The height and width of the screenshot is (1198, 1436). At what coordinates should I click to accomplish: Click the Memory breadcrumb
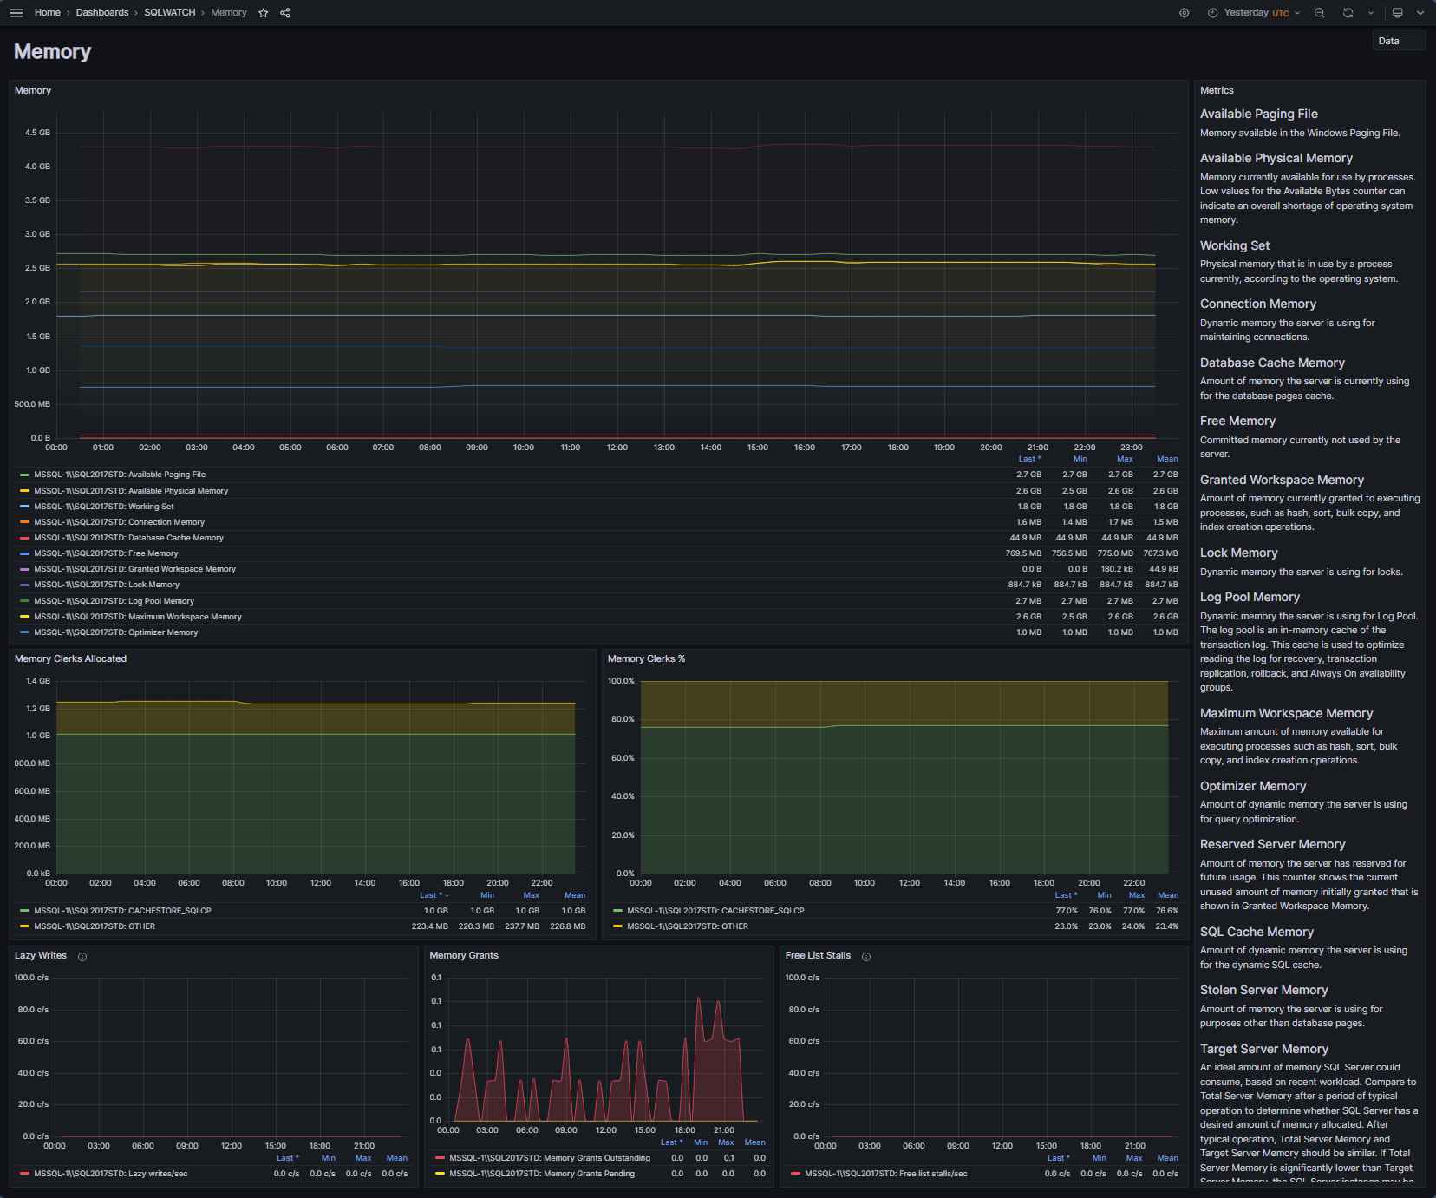click(x=229, y=13)
